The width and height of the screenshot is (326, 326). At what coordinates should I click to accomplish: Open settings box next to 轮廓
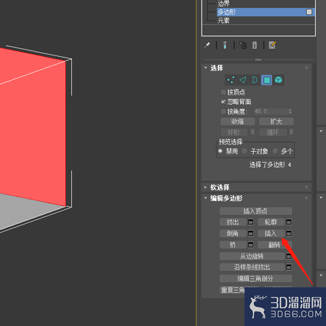[x=289, y=222]
